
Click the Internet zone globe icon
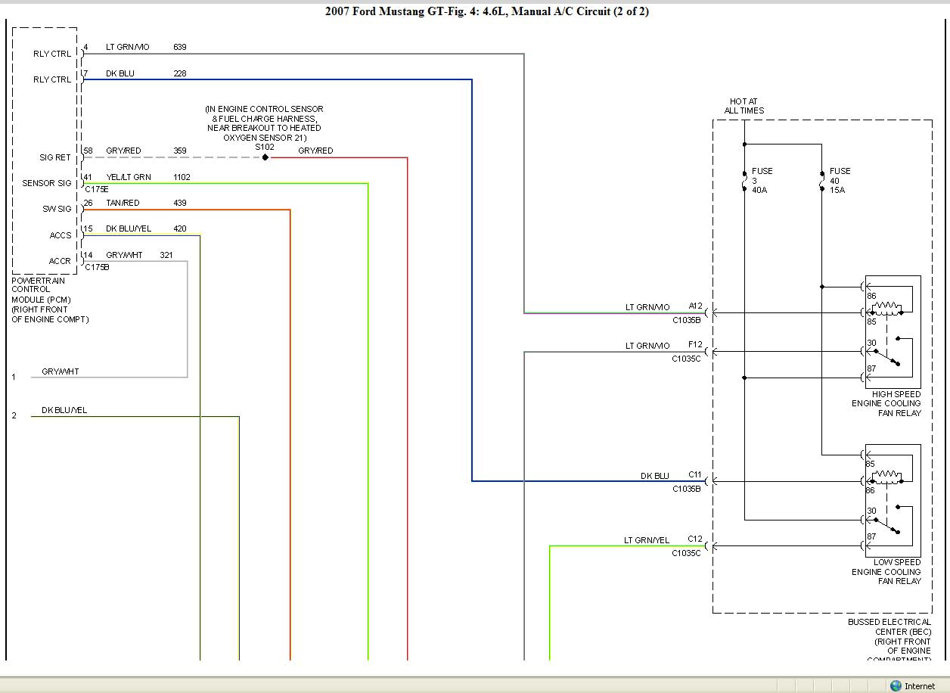point(896,685)
